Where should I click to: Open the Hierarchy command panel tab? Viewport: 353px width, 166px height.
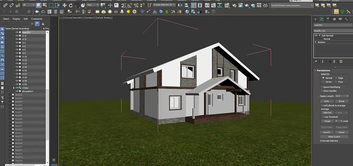click(x=328, y=19)
